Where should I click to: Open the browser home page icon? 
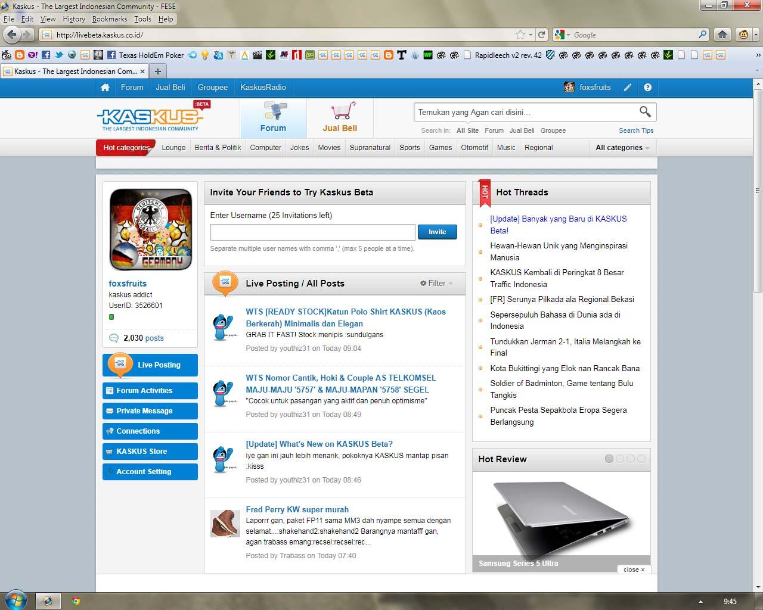(x=722, y=35)
